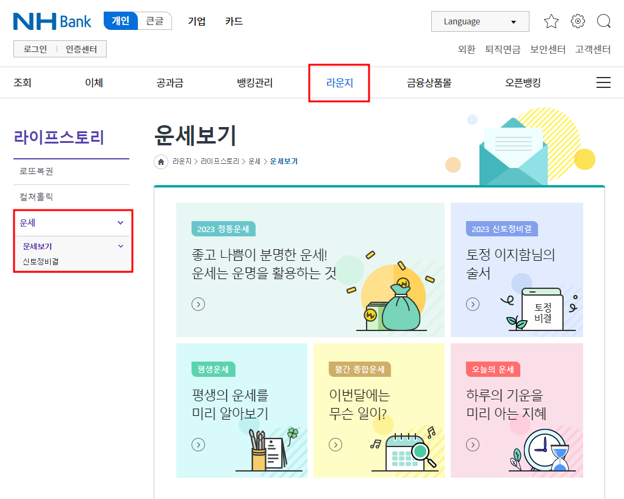The image size is (624, 499).
Task: Open the 고객센터 link
Action: click(x=592, y=49)
